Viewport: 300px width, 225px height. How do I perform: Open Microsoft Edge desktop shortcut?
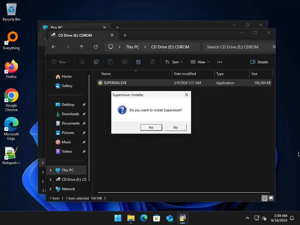pyautogui.click(x=11, y=129)
